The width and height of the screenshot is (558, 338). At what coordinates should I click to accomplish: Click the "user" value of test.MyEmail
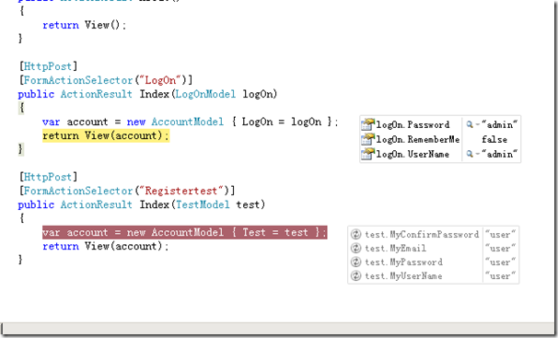500,249
